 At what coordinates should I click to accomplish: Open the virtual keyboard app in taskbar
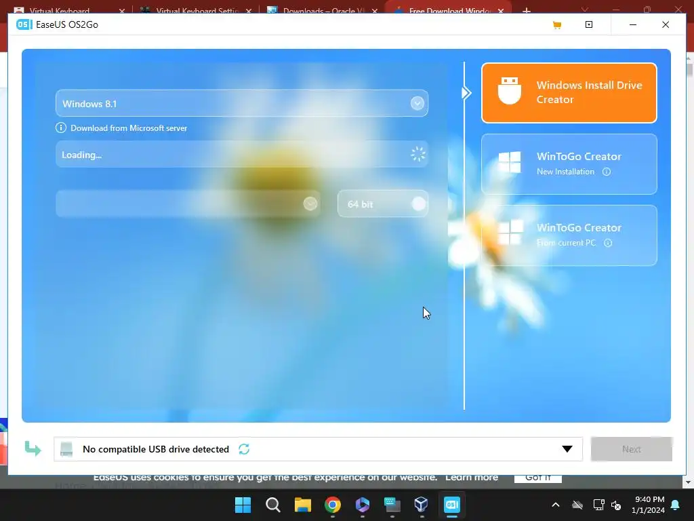point(392,505)
